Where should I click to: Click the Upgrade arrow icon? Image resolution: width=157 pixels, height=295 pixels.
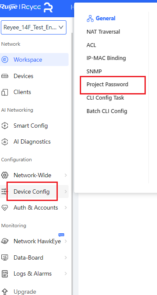pos(4,292)
